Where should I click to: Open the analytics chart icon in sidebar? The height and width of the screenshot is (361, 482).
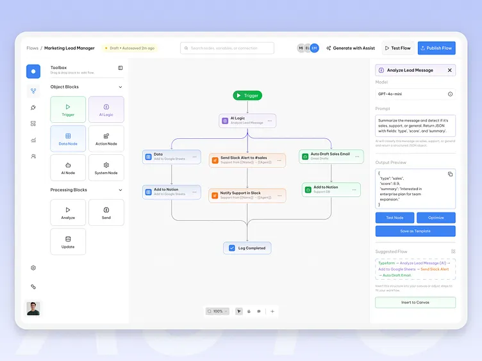click(33, 140)
